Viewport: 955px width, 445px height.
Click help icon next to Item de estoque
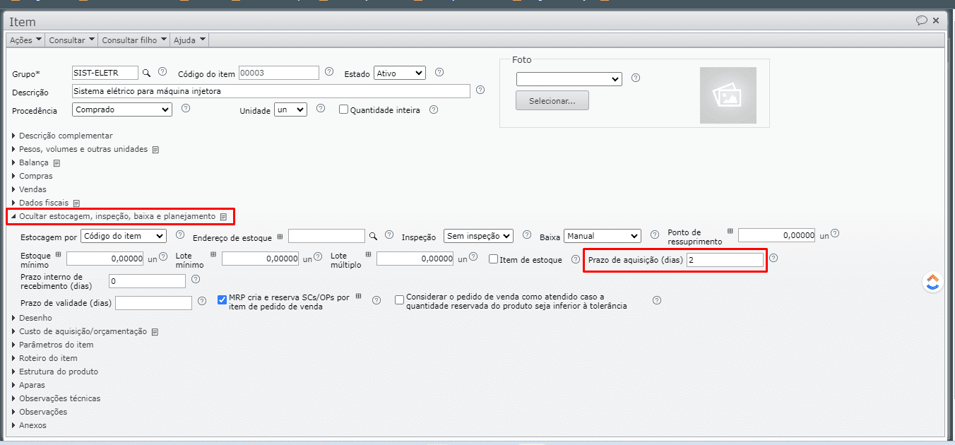pos(576,259)
